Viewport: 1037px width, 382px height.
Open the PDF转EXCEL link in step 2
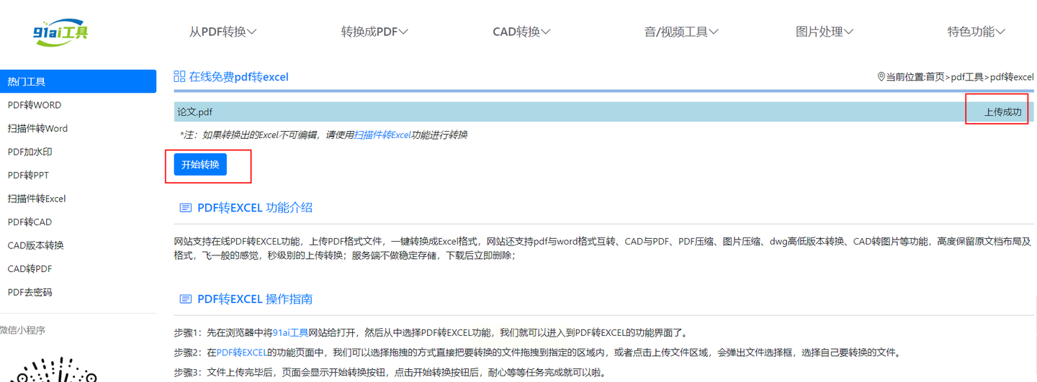pyautogui.click(x=241, y=353)
